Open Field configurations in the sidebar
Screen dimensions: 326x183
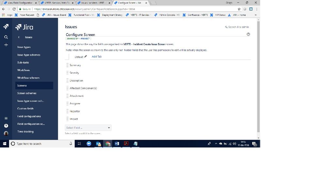pos(29,116)
